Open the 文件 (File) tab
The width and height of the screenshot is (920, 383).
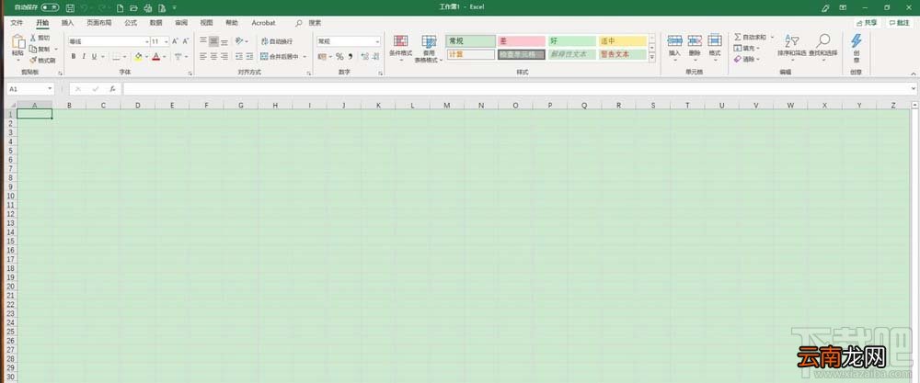click(17, 23)
